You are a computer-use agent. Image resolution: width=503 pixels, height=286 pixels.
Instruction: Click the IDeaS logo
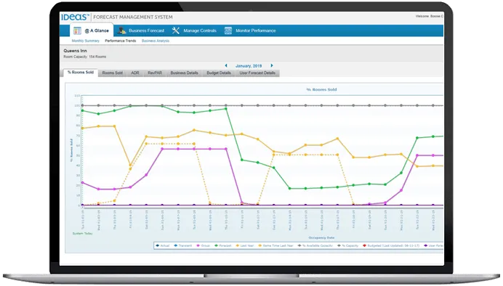(x=75, y=17)
